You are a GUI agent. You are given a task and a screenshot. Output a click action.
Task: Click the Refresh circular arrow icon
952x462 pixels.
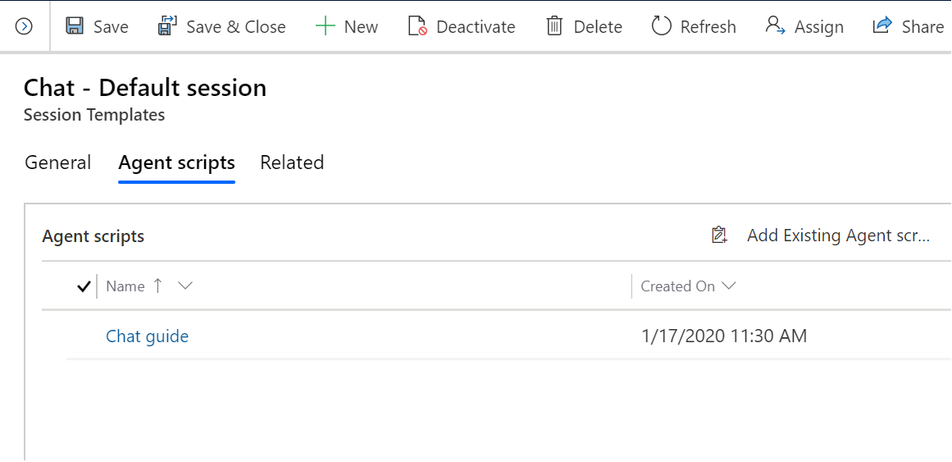pyautogui.click(x=661, y=27)
